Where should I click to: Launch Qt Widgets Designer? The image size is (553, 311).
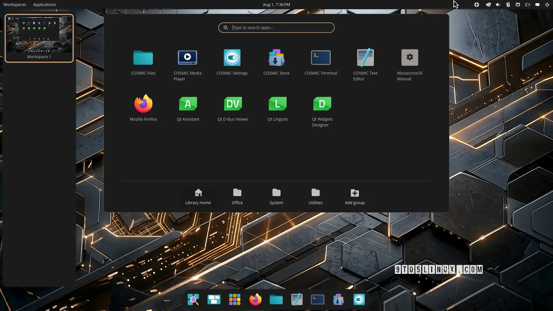322,111
